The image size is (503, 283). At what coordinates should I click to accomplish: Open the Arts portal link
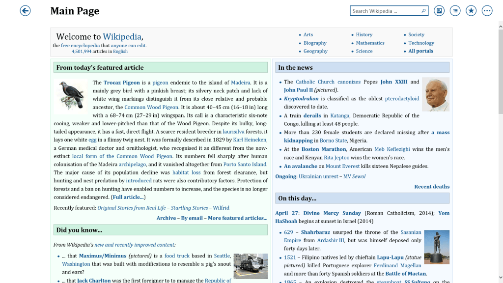[x=308, y=34]
